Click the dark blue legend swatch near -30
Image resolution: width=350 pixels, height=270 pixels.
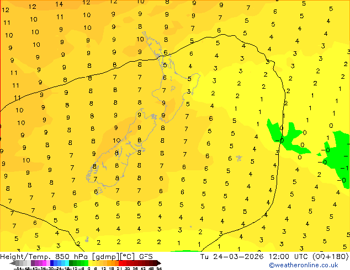click(x=52, y=263)
